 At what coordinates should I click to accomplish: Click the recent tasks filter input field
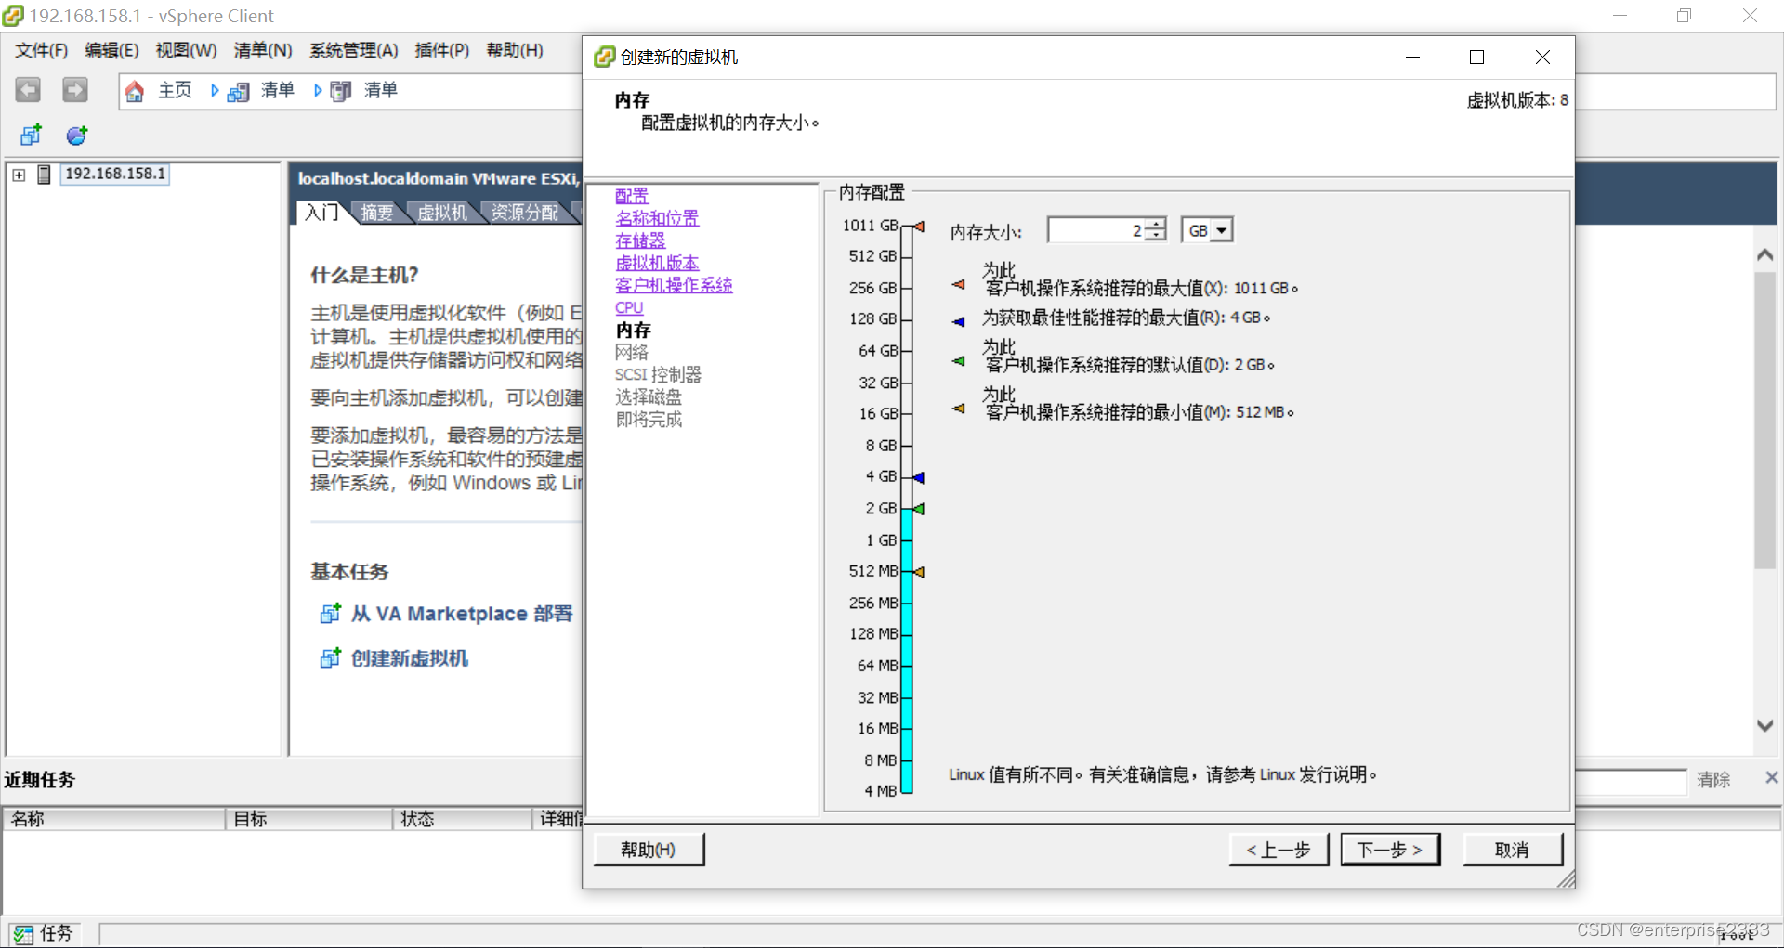pyautogui.click(x=1631, y=782)
